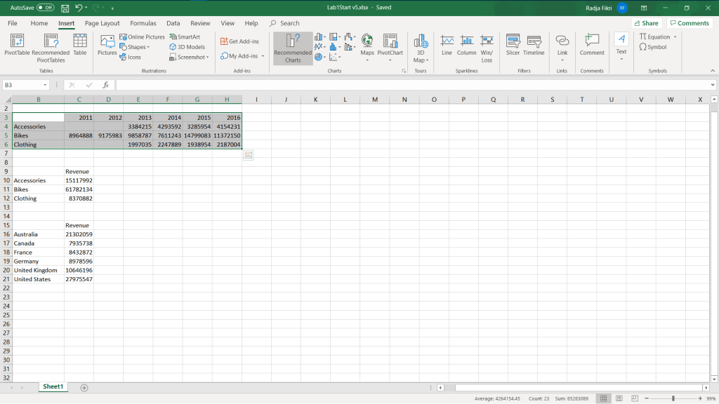Click the PivotTable icon
719x404 pixels.
tap(17, 45)
